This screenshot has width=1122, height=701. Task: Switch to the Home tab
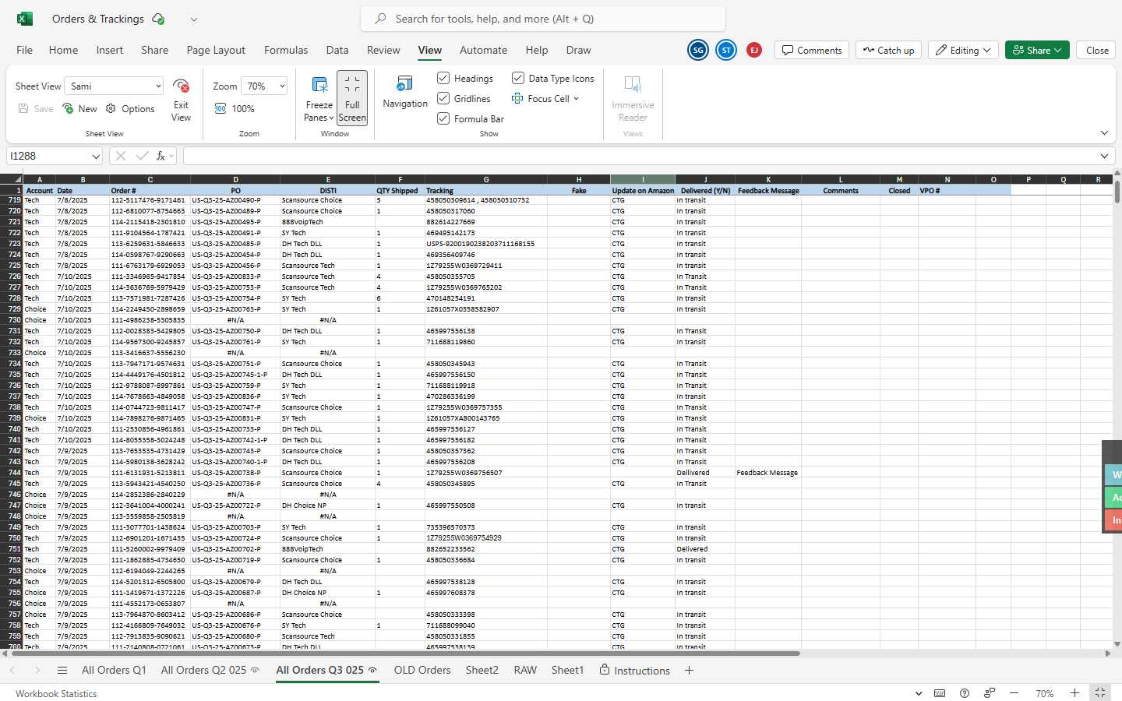point(63,50)
